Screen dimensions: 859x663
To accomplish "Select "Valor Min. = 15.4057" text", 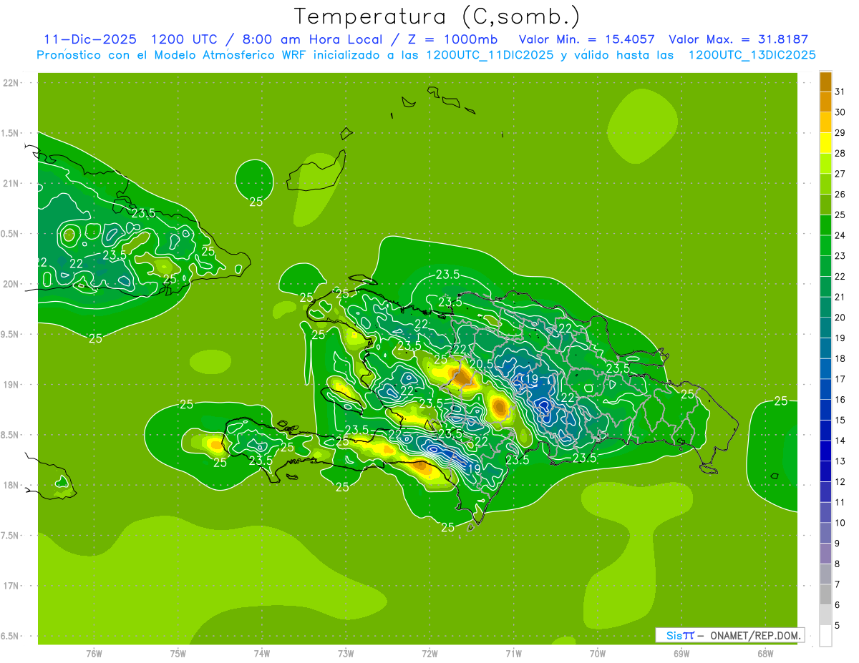I will 588,39.
